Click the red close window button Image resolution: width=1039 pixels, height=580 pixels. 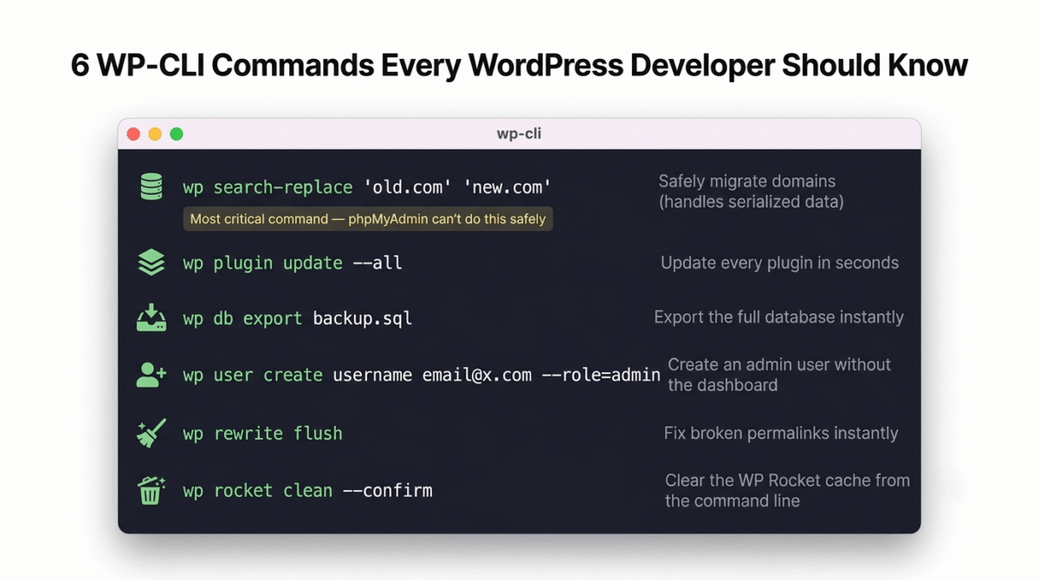click(x=133, y=134)
